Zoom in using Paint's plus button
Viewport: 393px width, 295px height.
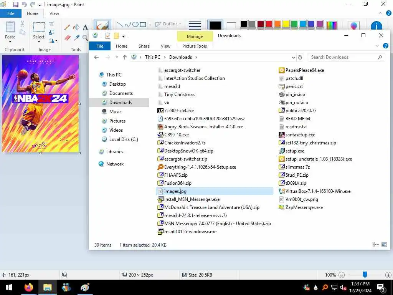[x=388, y=275]
